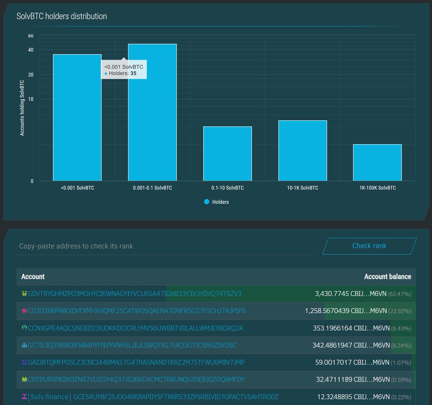Screen dimensions: 432x405
Task: Click the 1K-100K SolvBTC axis label
Action: 378,188
